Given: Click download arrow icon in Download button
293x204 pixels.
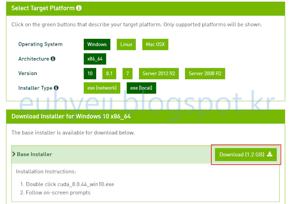Looking at the screenshot, I should point(270,154).
